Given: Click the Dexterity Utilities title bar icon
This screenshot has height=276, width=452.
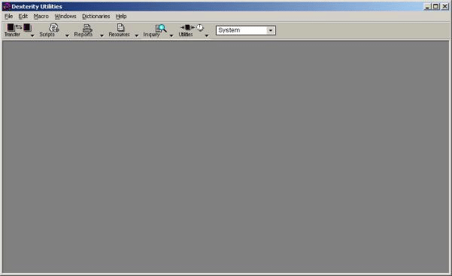Looking at the screenshot, I should point(6,6).
